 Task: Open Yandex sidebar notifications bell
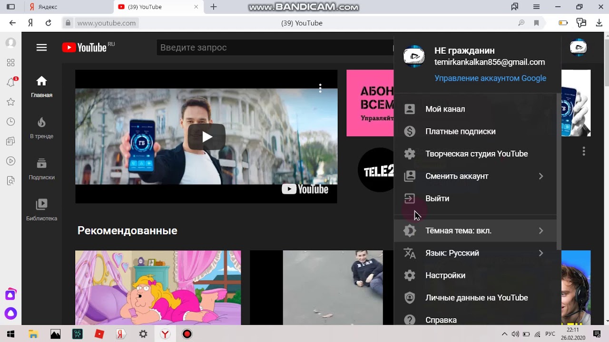tap(10, 82)
